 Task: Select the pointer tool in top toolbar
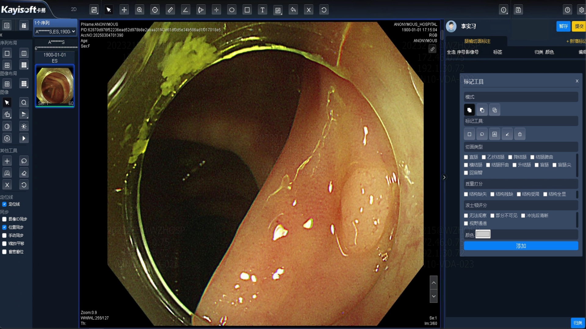(x=109, y=10)
